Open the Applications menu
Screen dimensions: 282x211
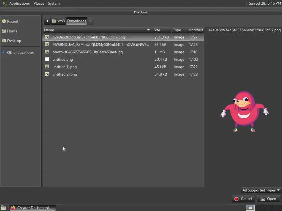point(20,3)
